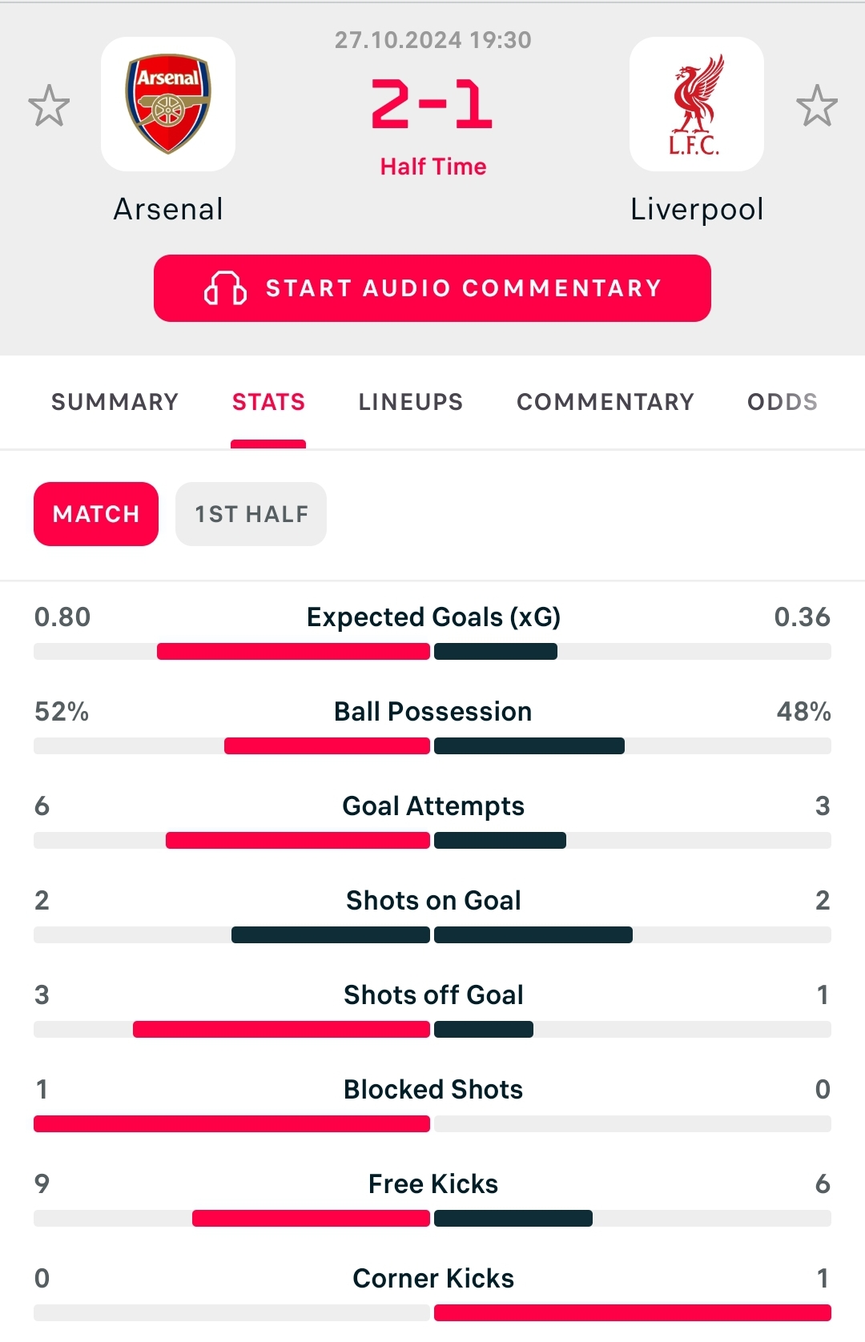Click the Expected Goals (xG) bar

[432, 652]
